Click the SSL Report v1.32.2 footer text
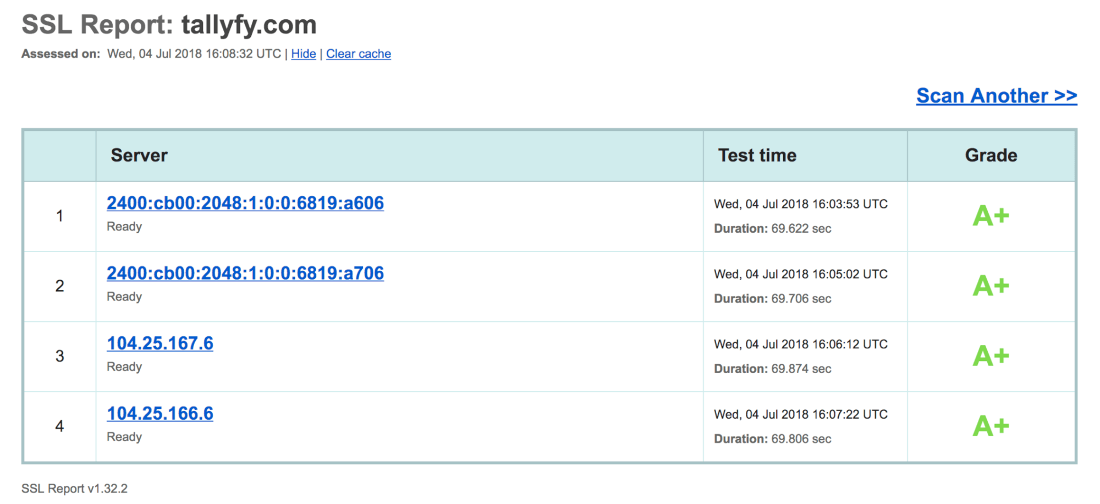This screenshot has height=504, width=1100. coord(75,488)
